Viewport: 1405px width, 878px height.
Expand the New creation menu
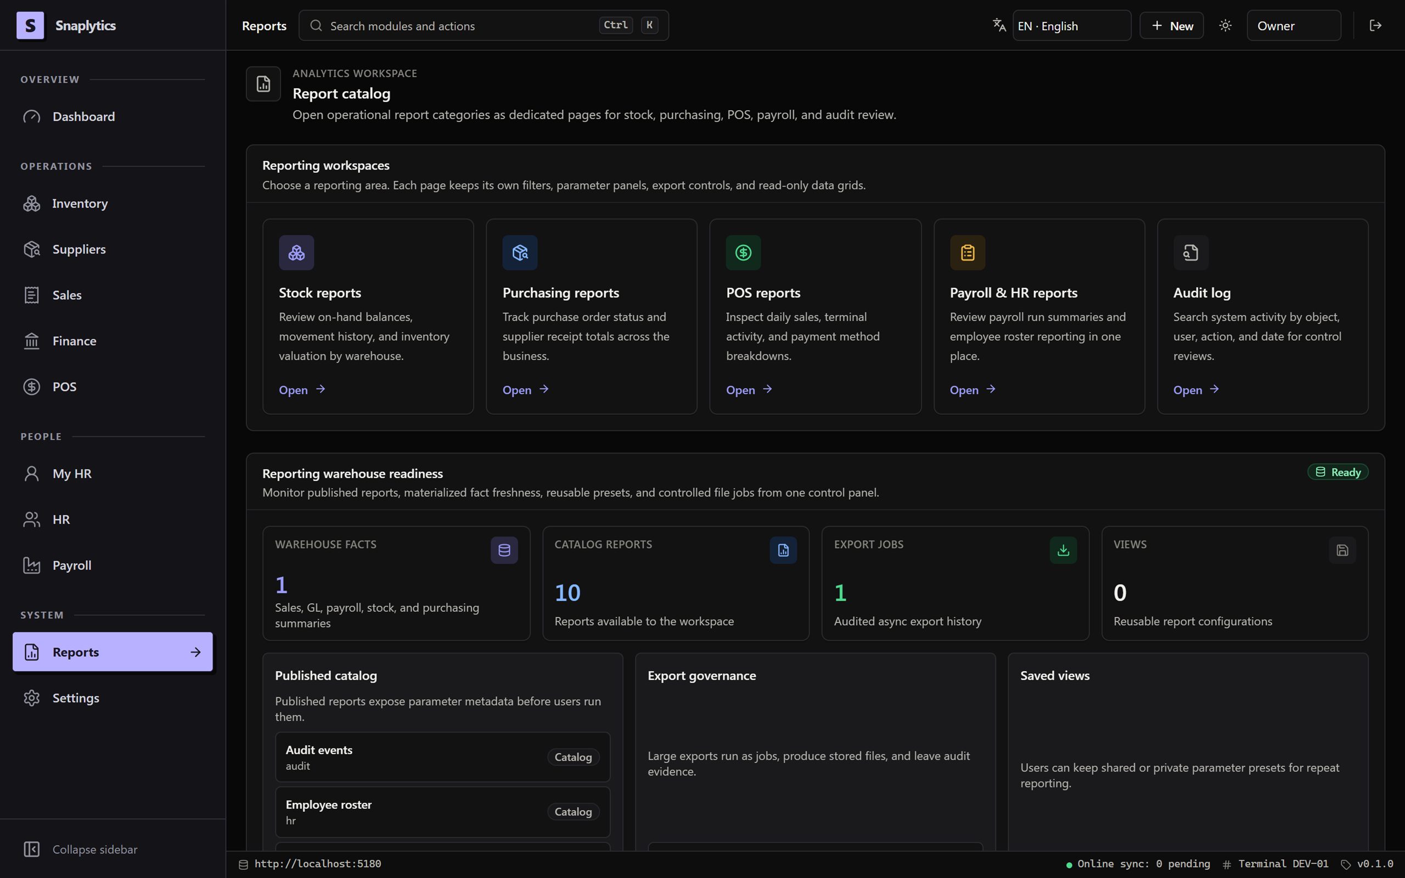pyautogui.click(x=1171, y=26)
